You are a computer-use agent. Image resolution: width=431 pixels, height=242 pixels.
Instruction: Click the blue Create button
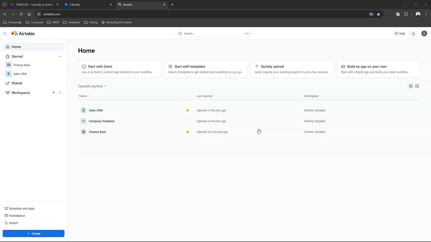[x=33, y=234]
